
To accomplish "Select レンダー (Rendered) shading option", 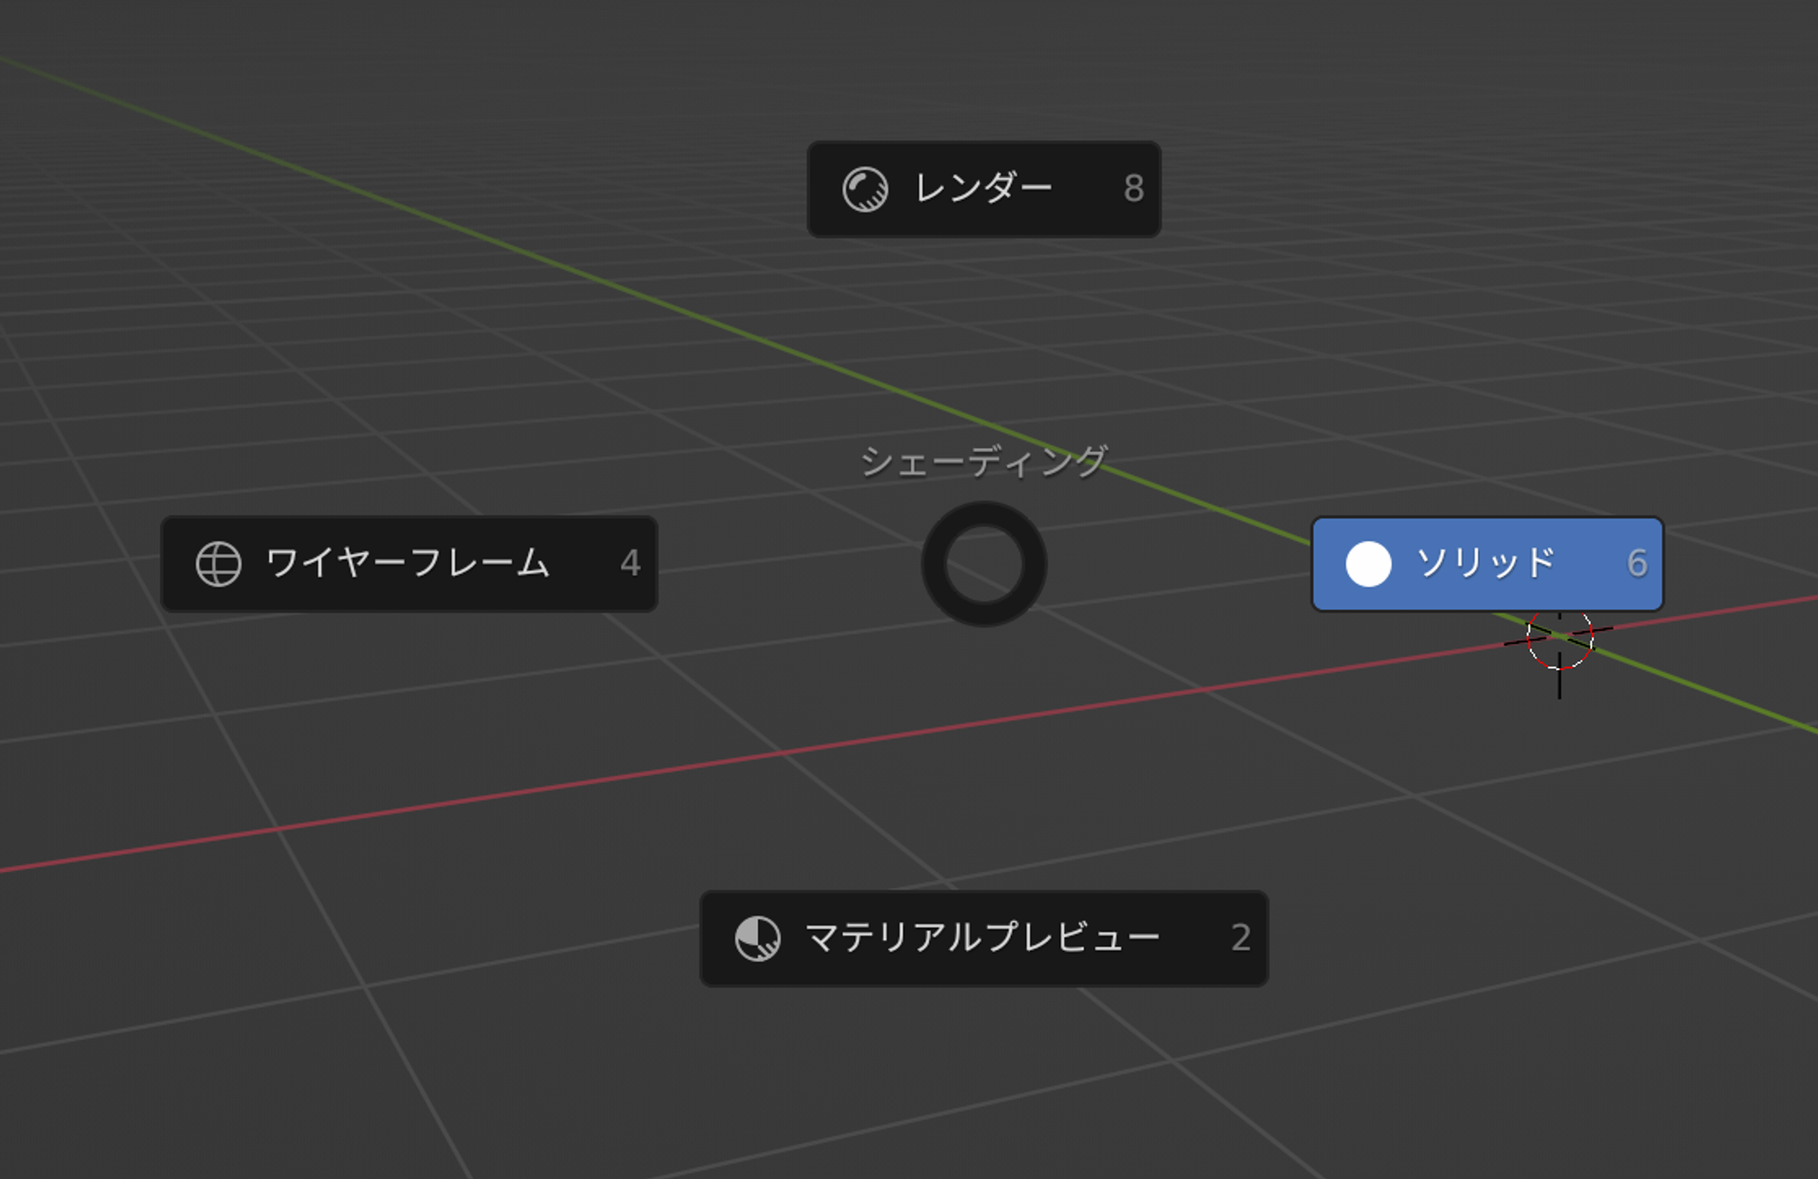I will pos(984,189).
